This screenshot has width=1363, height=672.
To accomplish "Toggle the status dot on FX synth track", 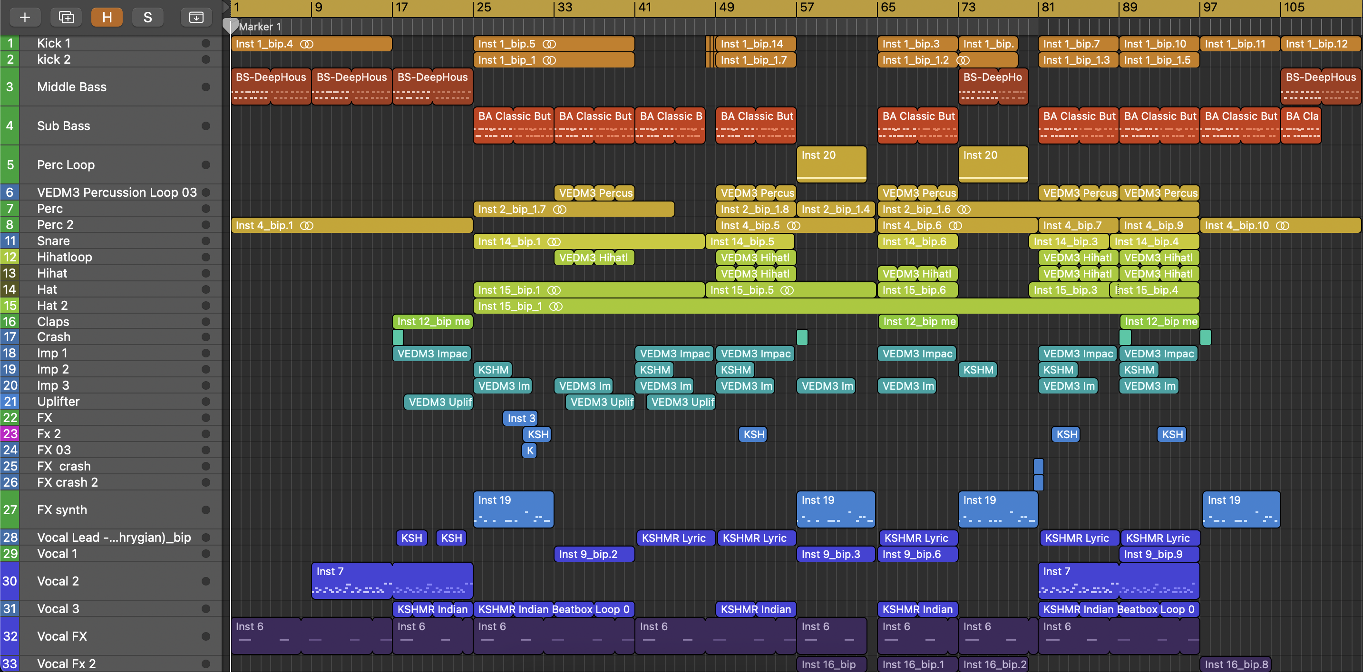I will pos(206,509).
